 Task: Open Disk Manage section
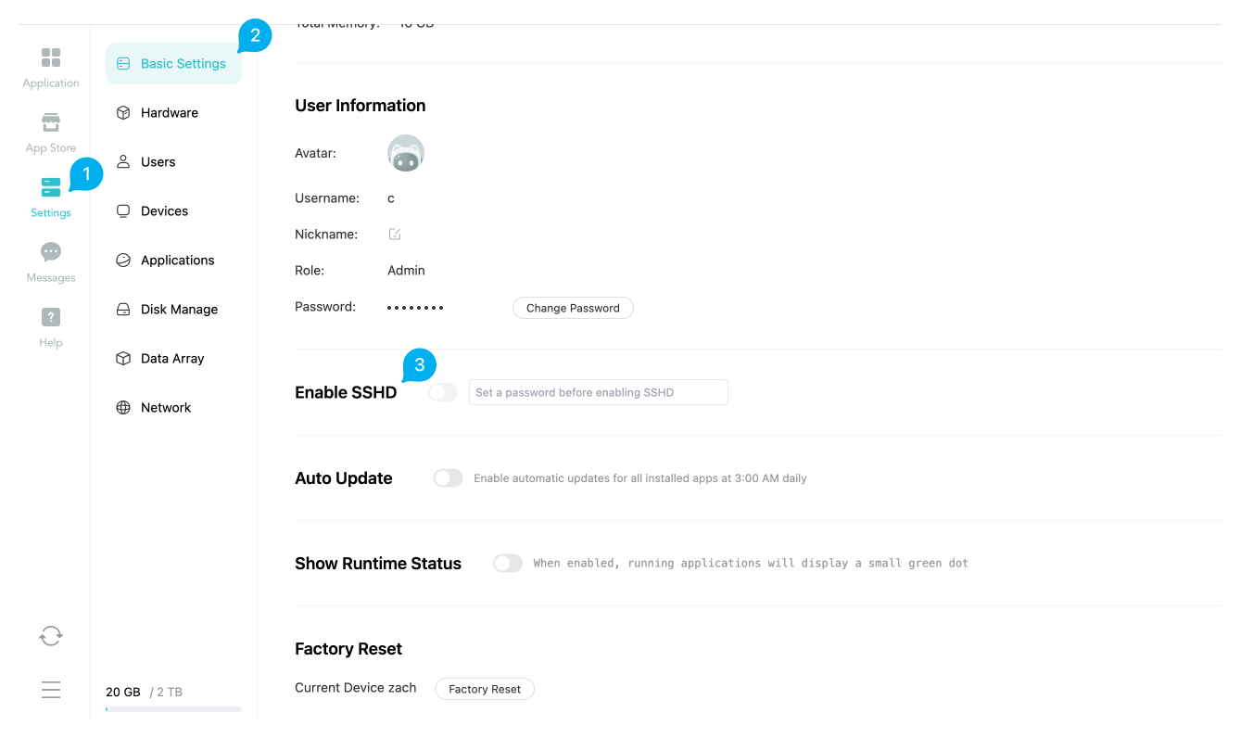point(179,310)
